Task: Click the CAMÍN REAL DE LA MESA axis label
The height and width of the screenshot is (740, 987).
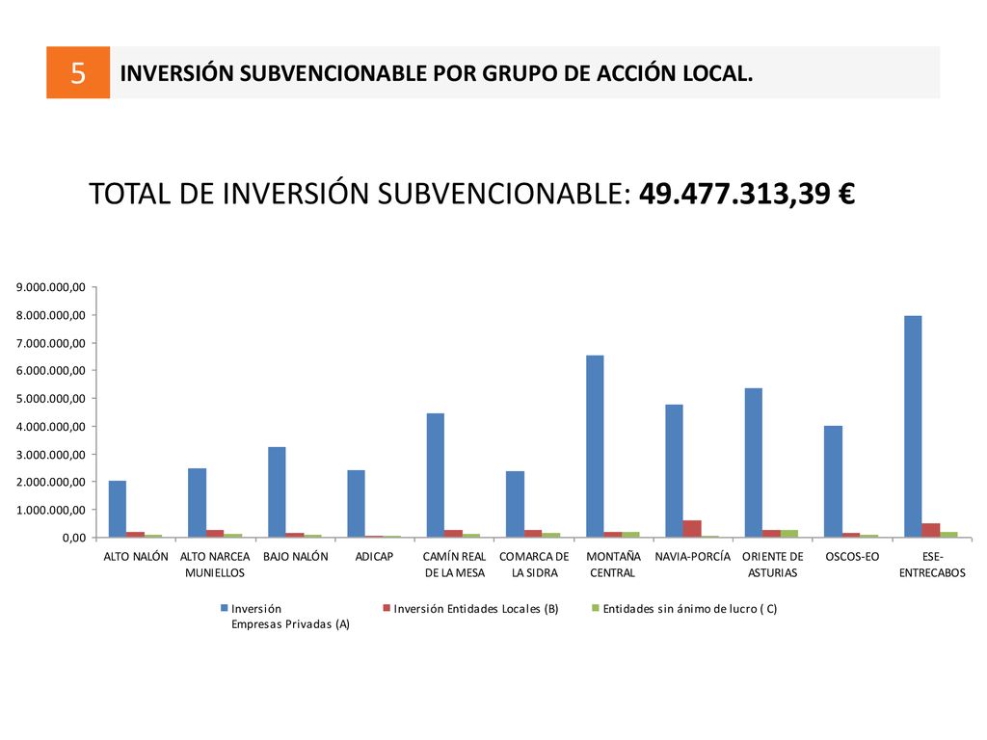Action: [455, 565]
